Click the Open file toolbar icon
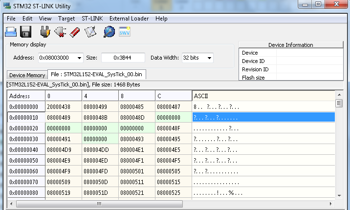This screenshot has height=210, width=350. pyautogui.click(x=11, y=32)
